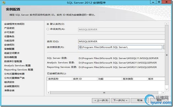Select 磁盘空间要求 step in sidebar

tap(12, 53)
